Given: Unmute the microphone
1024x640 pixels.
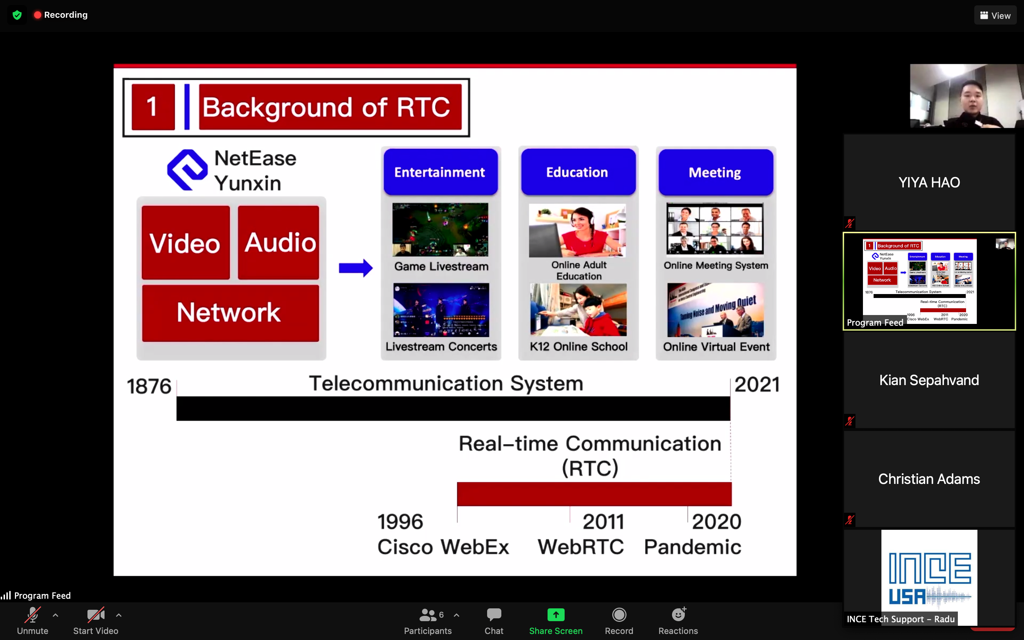Looking at the screenshot, I should point(33,620).
